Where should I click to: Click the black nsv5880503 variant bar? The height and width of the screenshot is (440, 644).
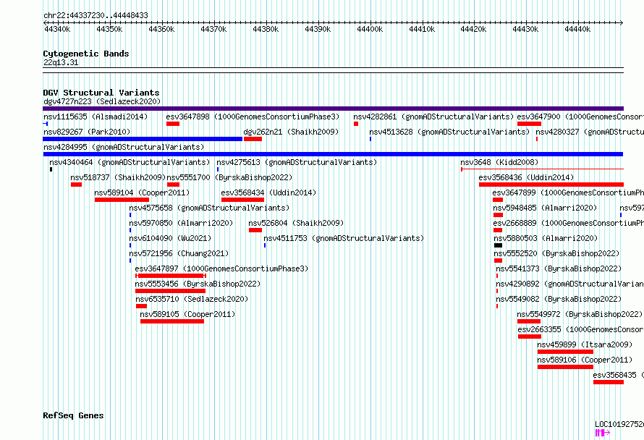coord(499,245)
